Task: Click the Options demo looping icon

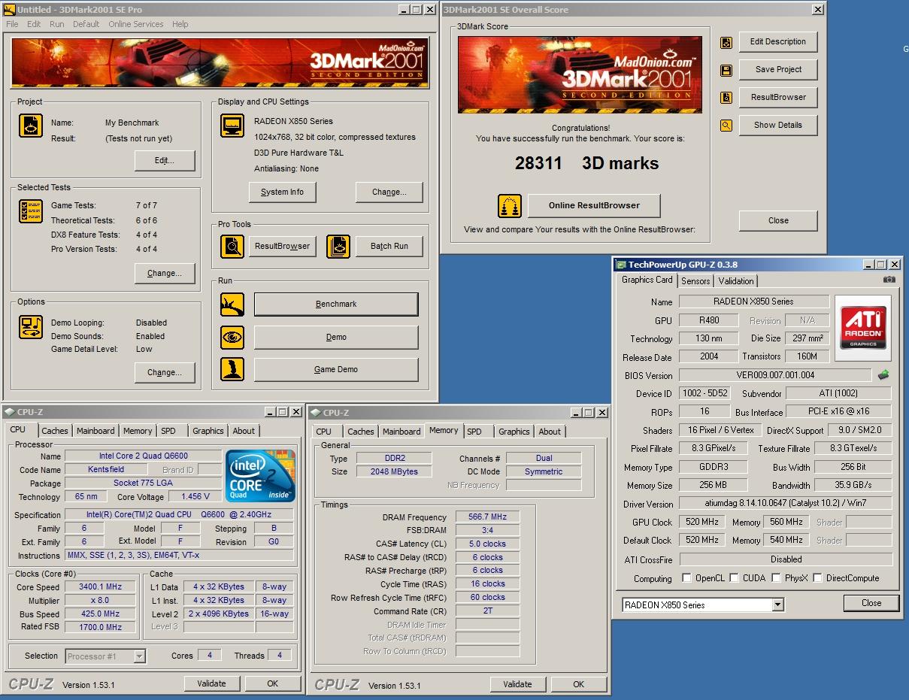Action: (31, 327)
